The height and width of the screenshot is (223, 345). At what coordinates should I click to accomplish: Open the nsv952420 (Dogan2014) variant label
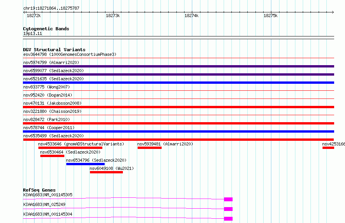coord(48,95)
